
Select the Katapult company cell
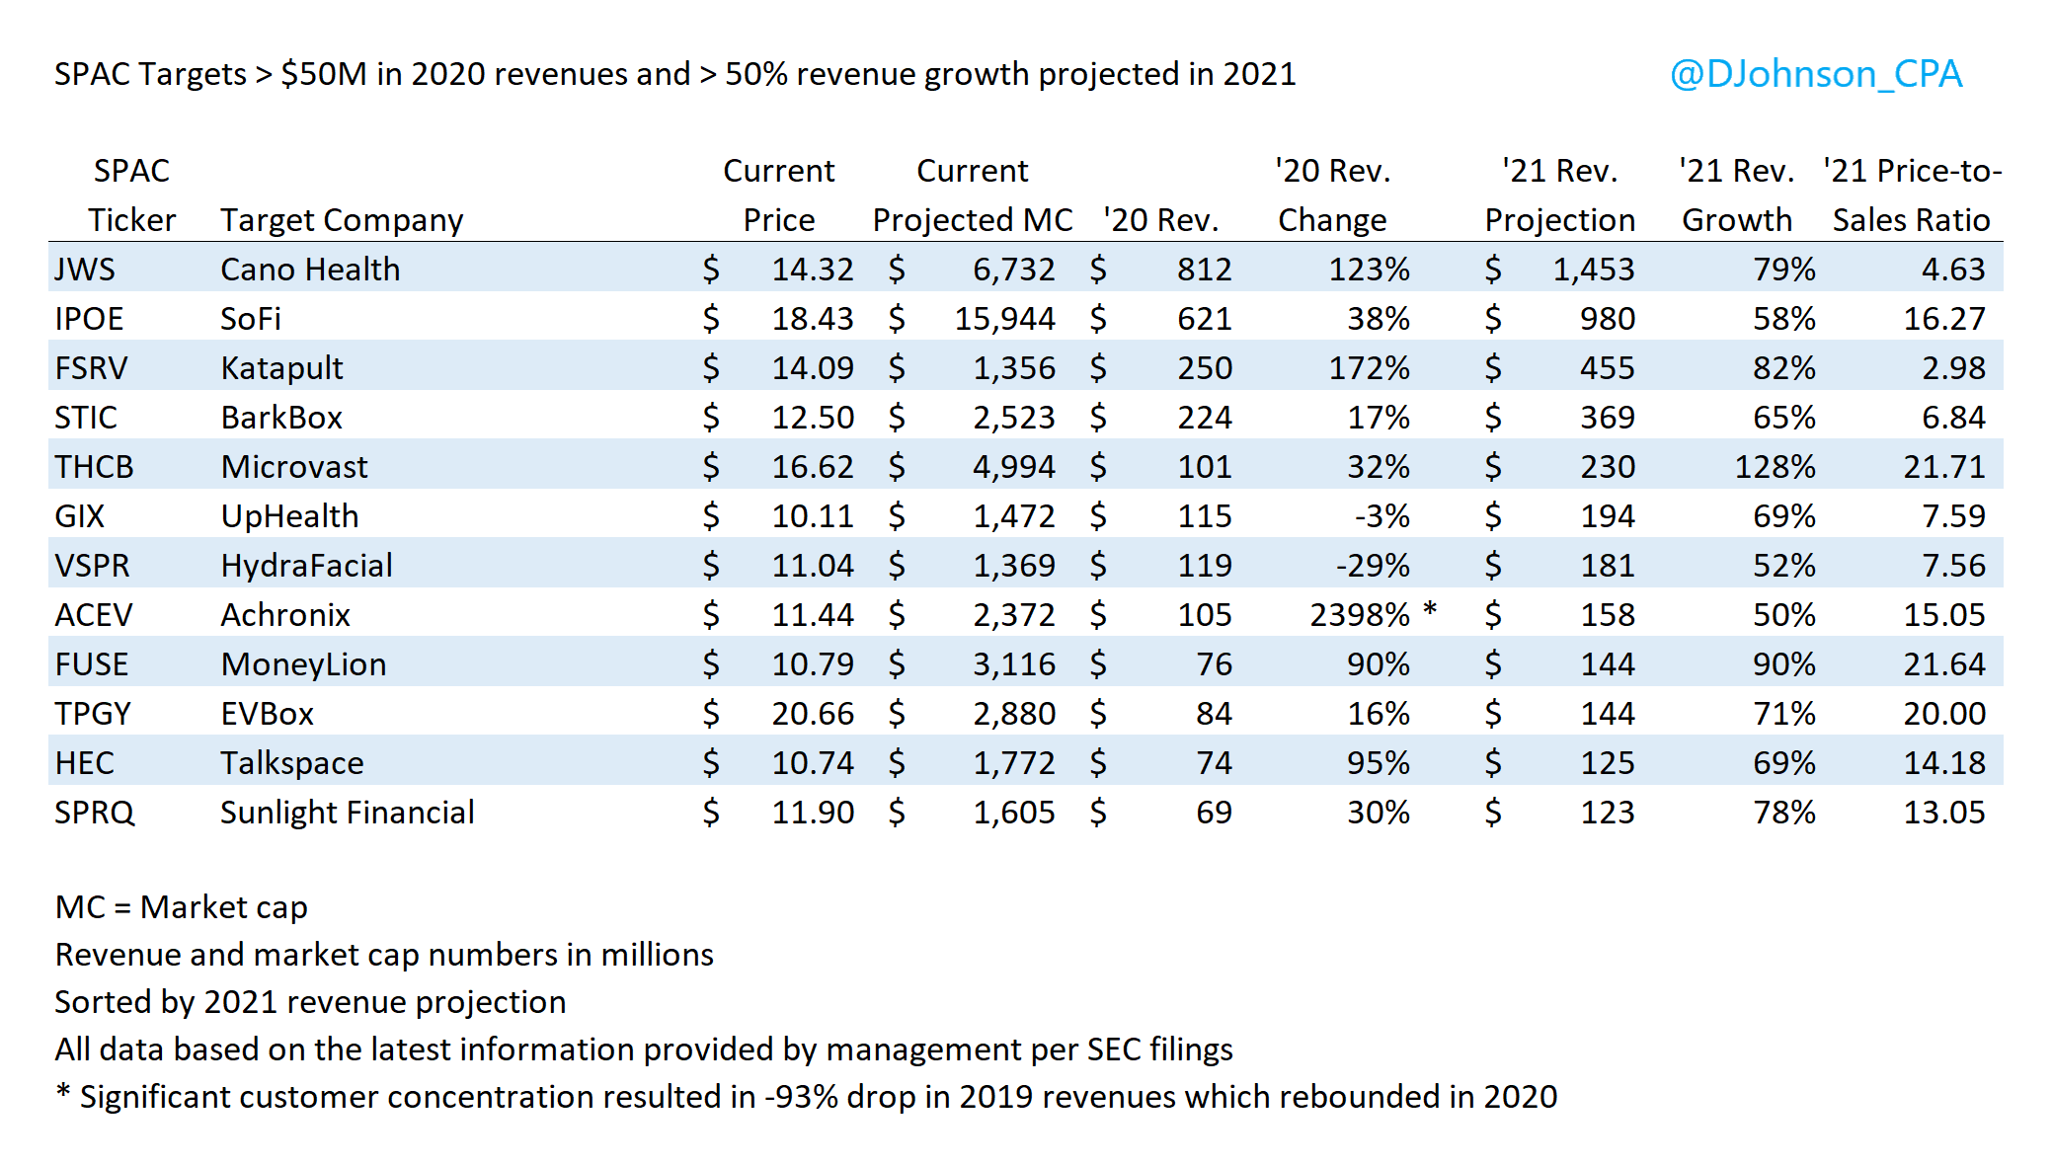click(x=281, y=368)
